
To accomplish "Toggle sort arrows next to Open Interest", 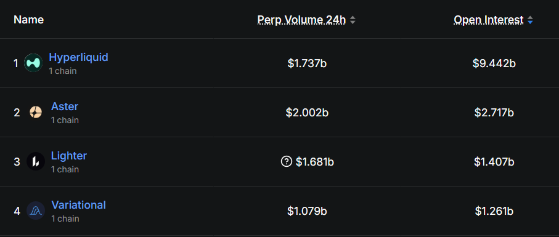I will (530, 20).
